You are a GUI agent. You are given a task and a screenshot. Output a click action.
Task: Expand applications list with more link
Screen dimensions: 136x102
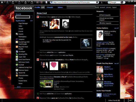tap(19, 87)
